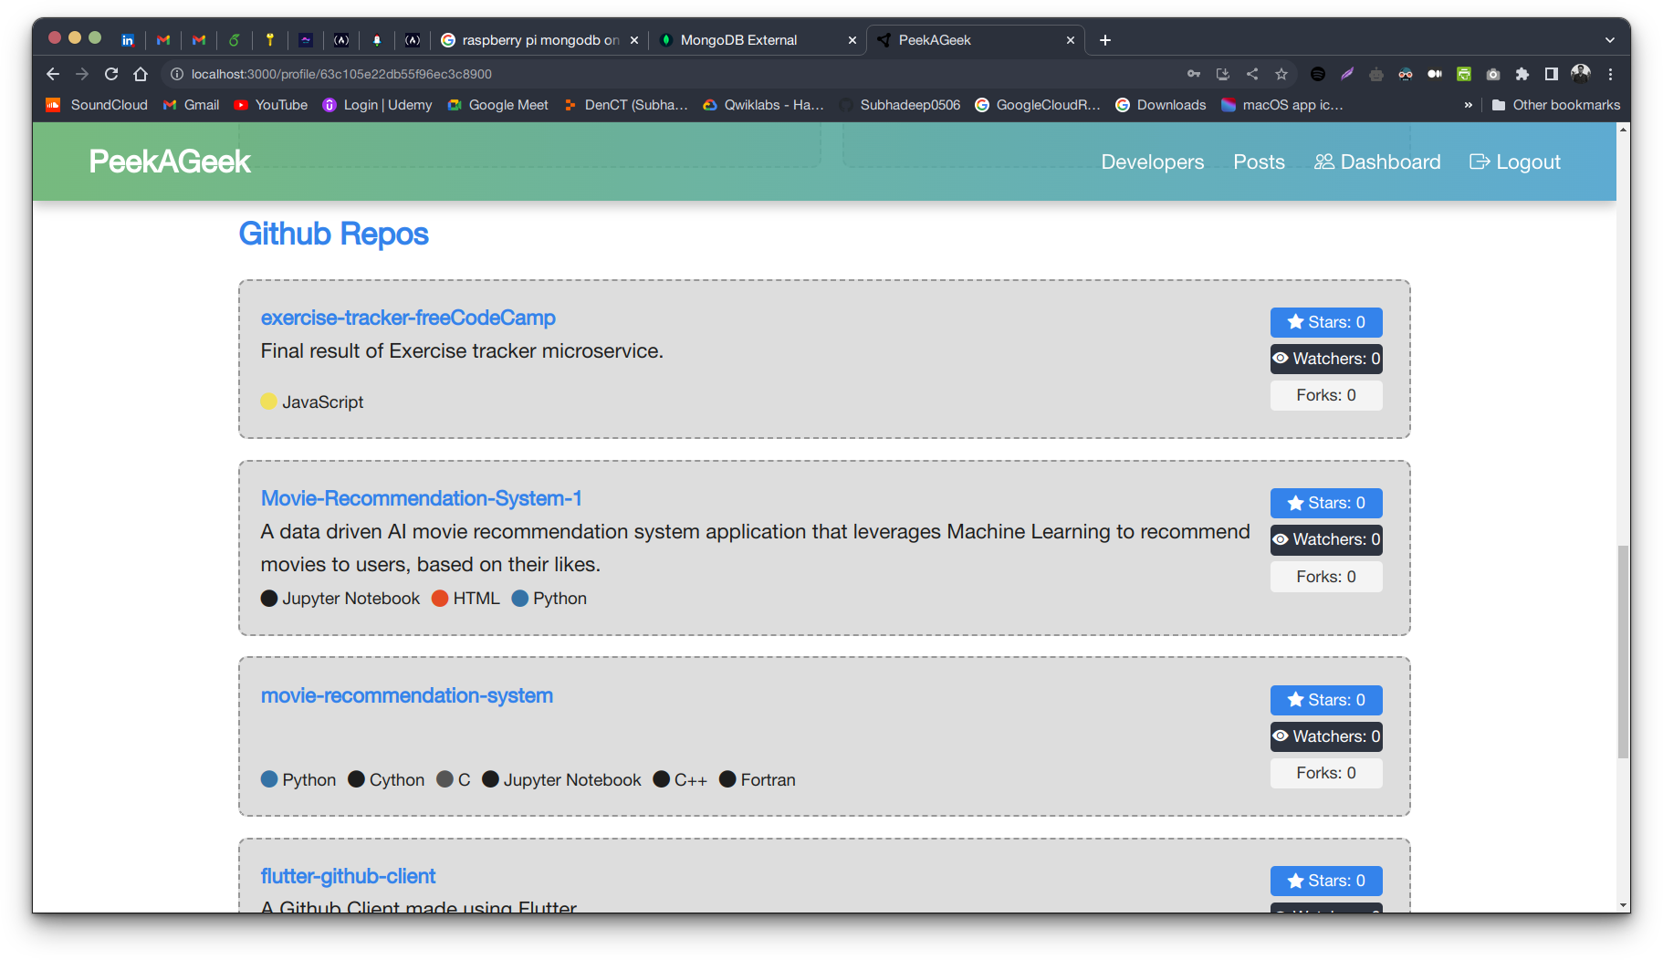Screen dimensions: 1663x960
Task: Open the SoundCloud bookmark
Action: tap(97, 105)
